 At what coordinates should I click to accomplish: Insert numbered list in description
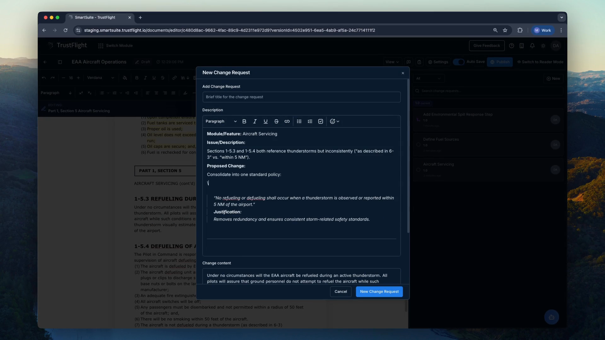tap(310, 121)
